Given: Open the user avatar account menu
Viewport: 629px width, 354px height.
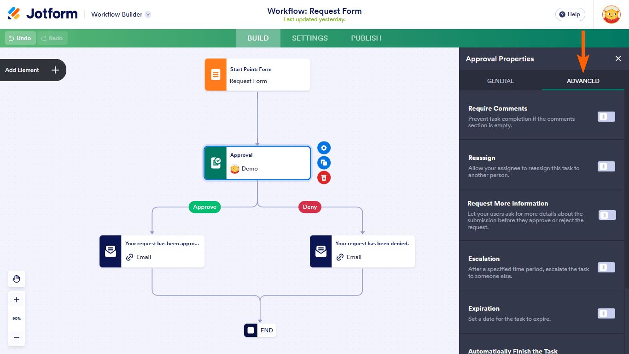Looking at the screenshot, I should coord(612,14).
